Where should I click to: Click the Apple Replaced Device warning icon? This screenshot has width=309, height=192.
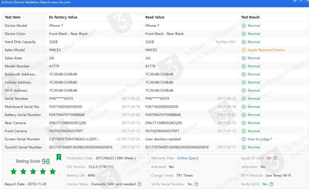click(244, 50)
